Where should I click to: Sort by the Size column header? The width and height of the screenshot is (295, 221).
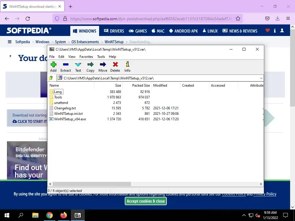point(108,85)
